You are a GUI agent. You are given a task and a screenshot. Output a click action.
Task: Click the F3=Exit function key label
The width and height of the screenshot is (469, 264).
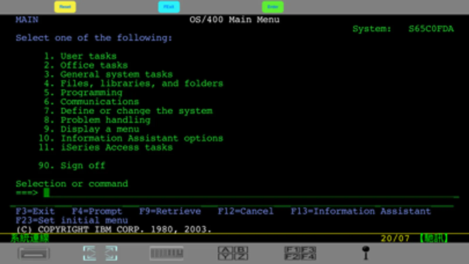point(35,211)
